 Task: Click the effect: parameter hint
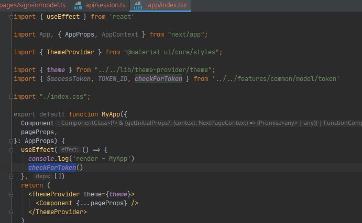pos(70,150)
